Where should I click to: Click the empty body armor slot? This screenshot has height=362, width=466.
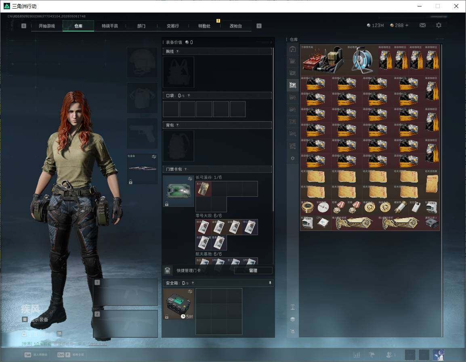pyautogui.click(x=143, y=98)
